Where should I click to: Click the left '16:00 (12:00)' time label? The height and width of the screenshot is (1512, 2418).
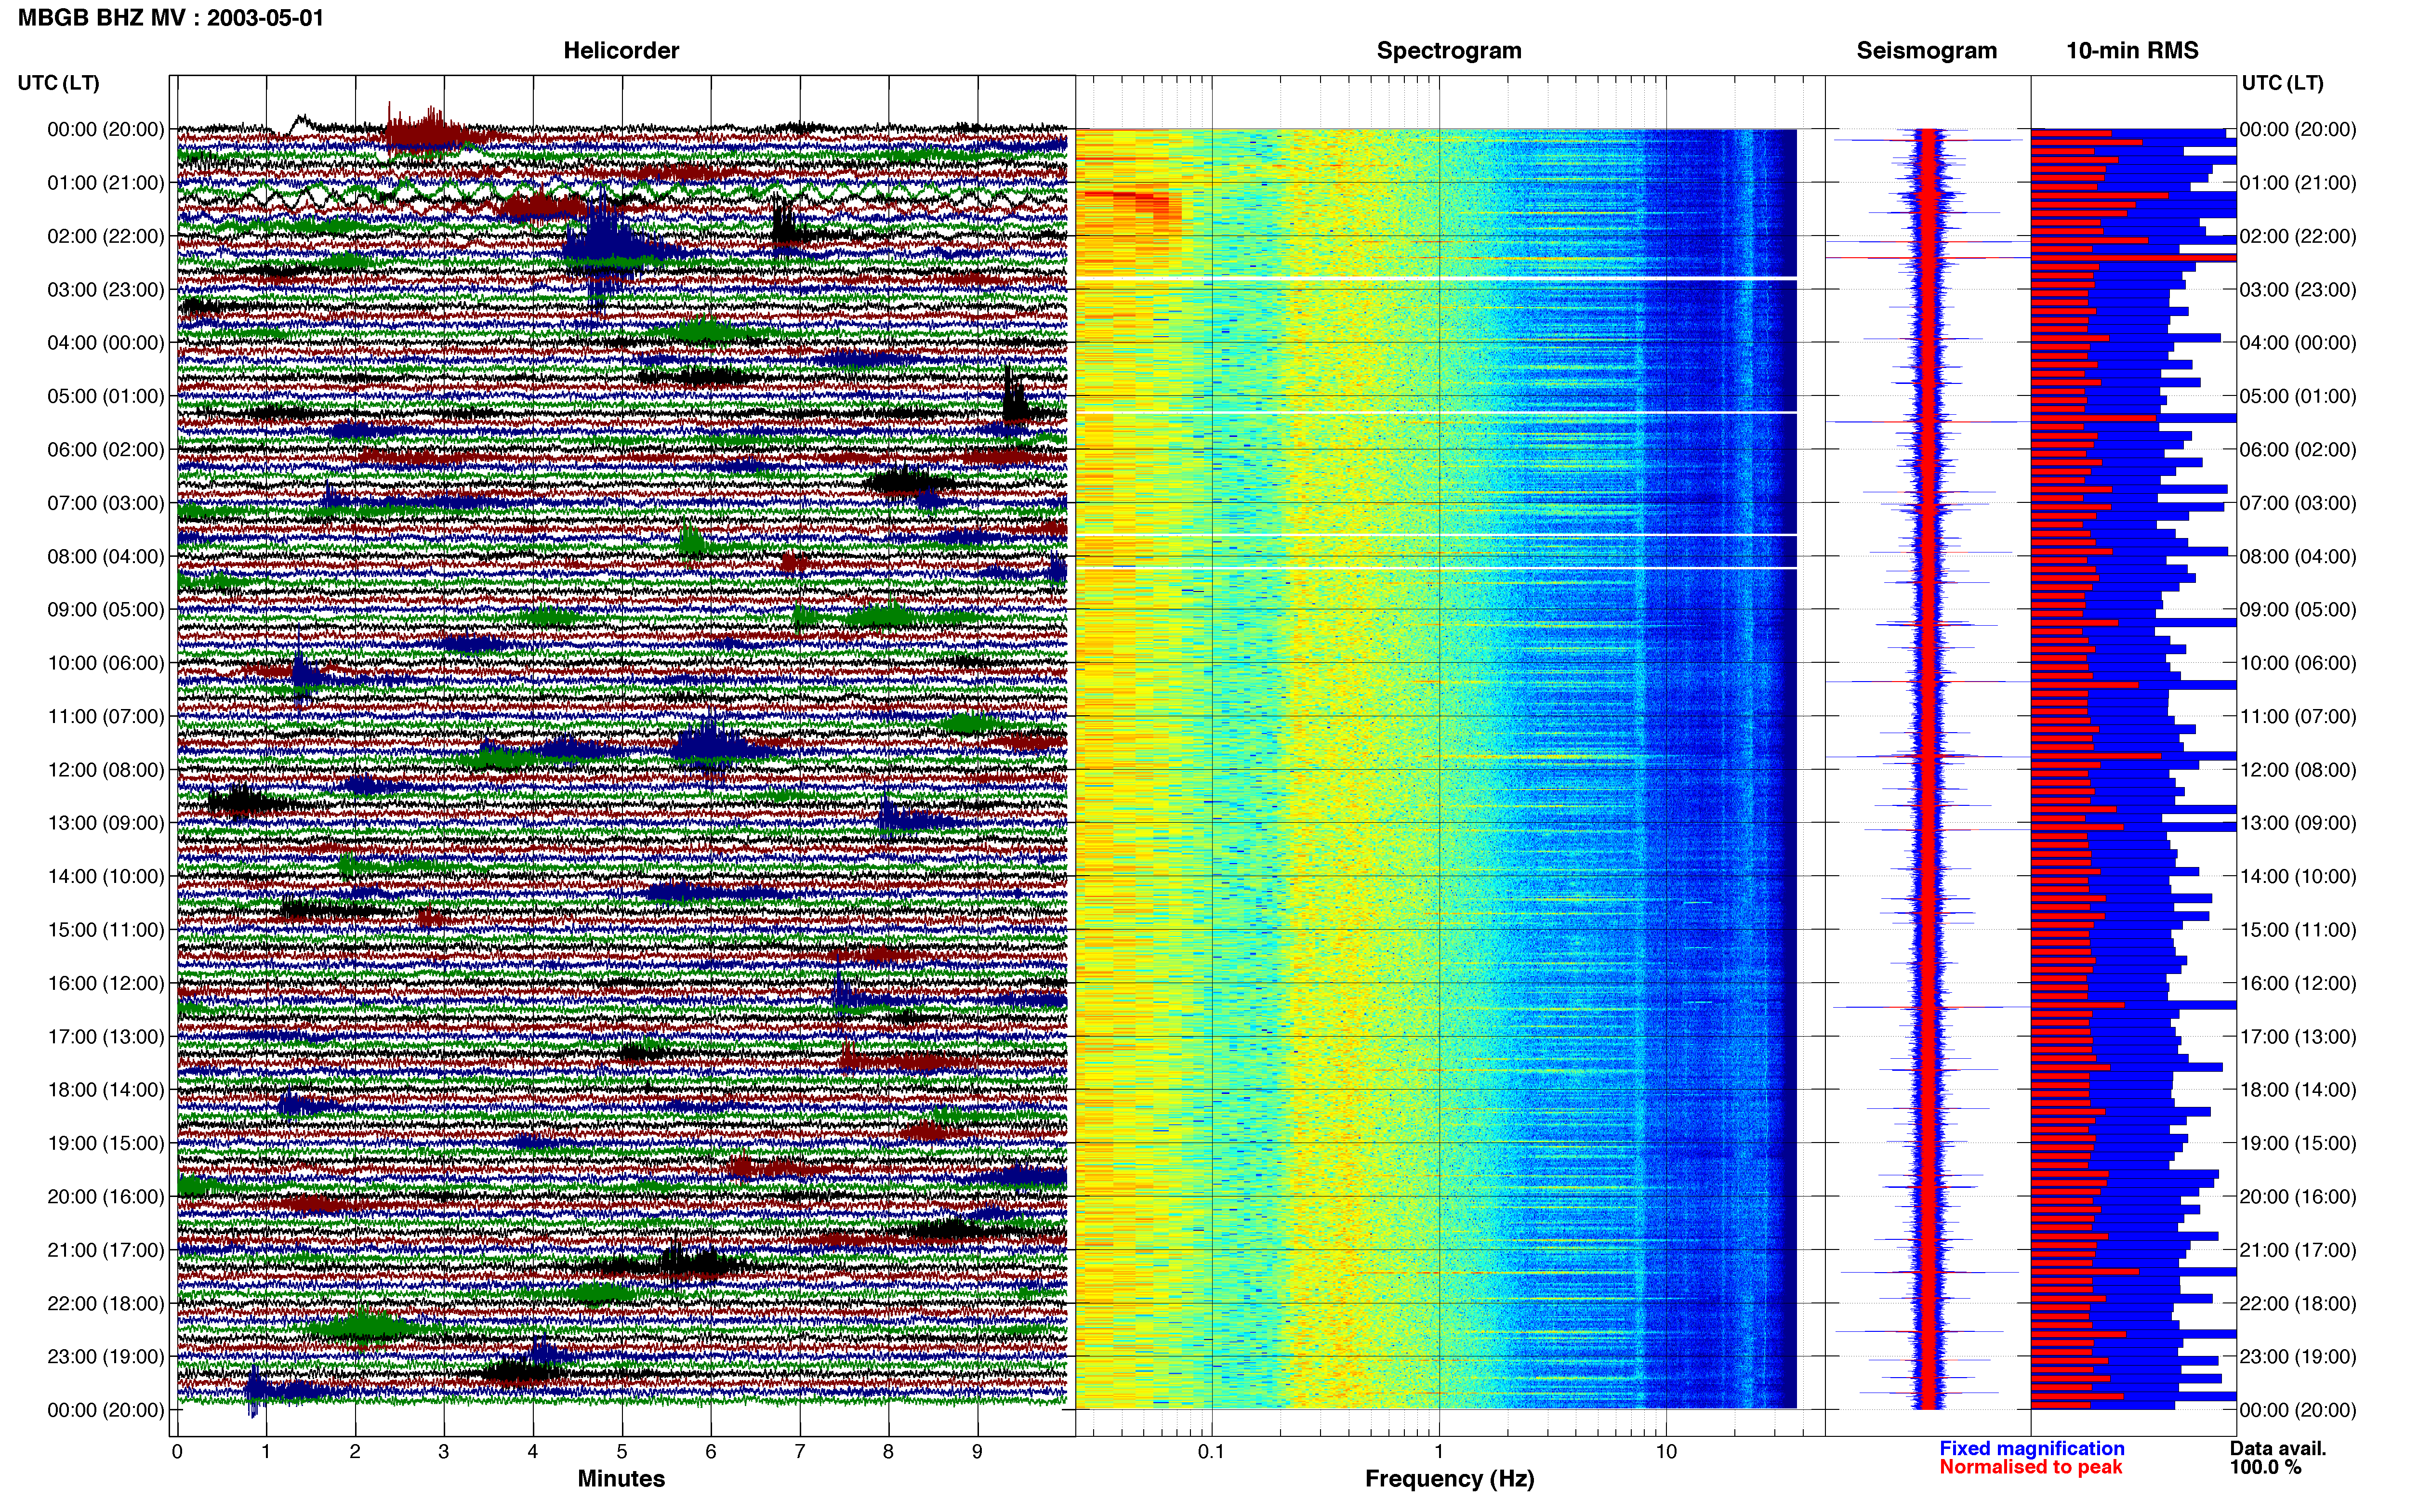tap(106, 983)
